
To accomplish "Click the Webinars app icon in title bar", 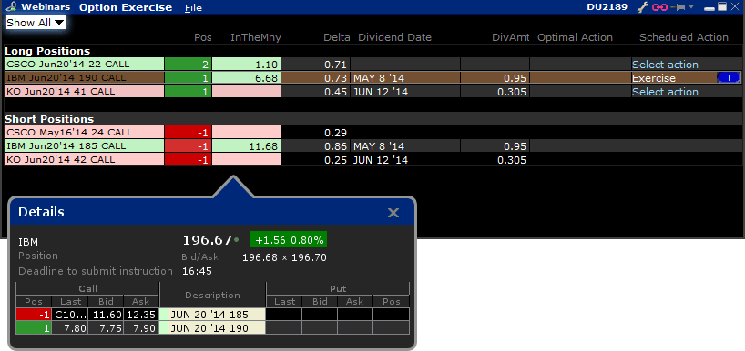I will [12, 7].
